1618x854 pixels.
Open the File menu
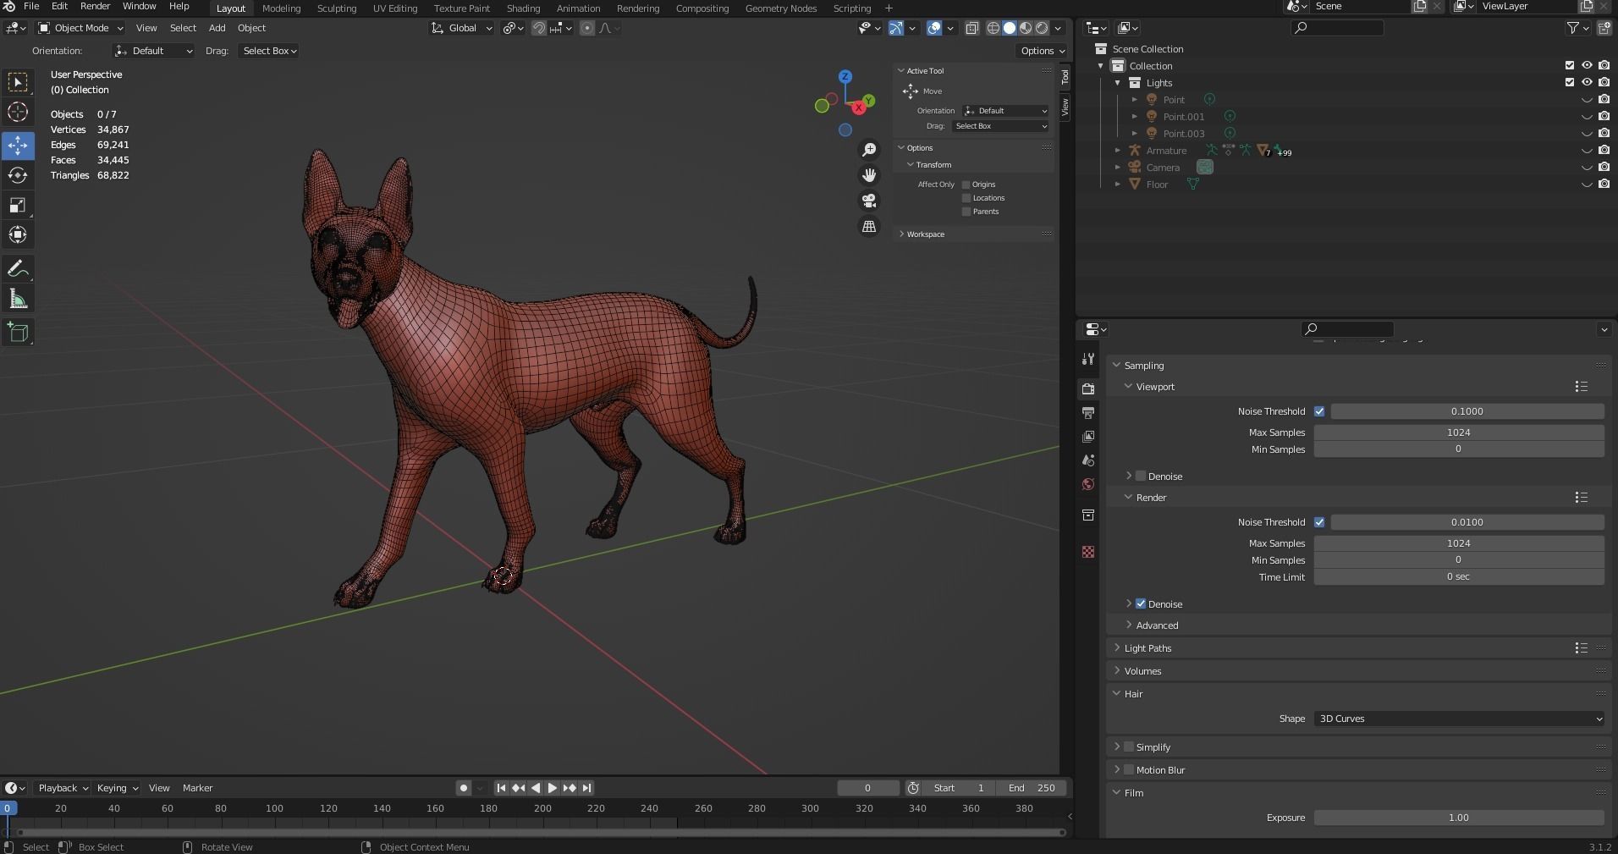31,7
